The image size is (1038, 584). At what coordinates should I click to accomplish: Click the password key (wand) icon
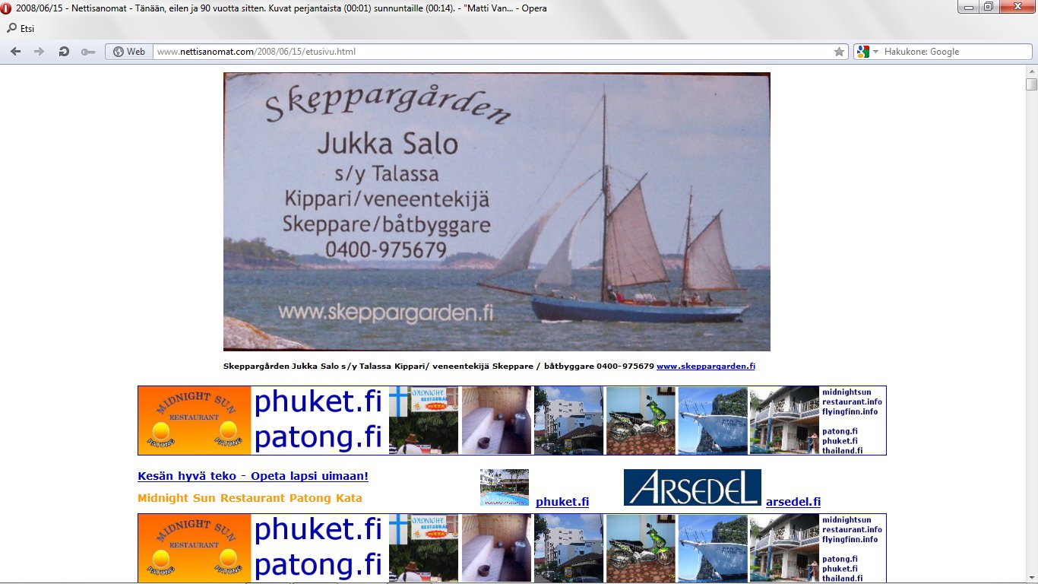[x=88, y=52]
